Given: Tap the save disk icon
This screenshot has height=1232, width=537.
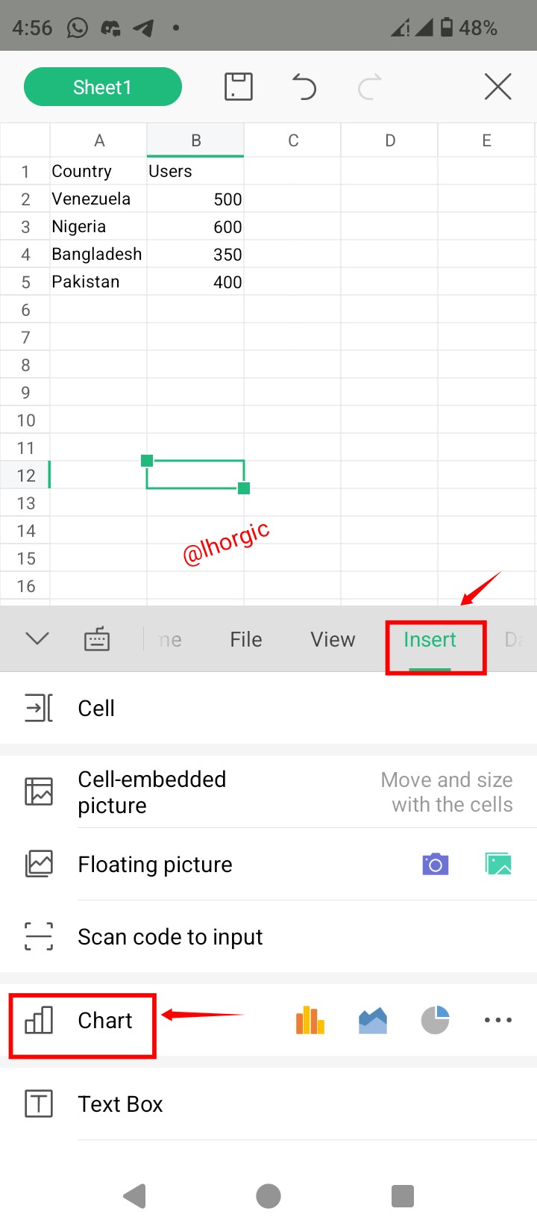Looking at the screenshot, I should [239, 87].
